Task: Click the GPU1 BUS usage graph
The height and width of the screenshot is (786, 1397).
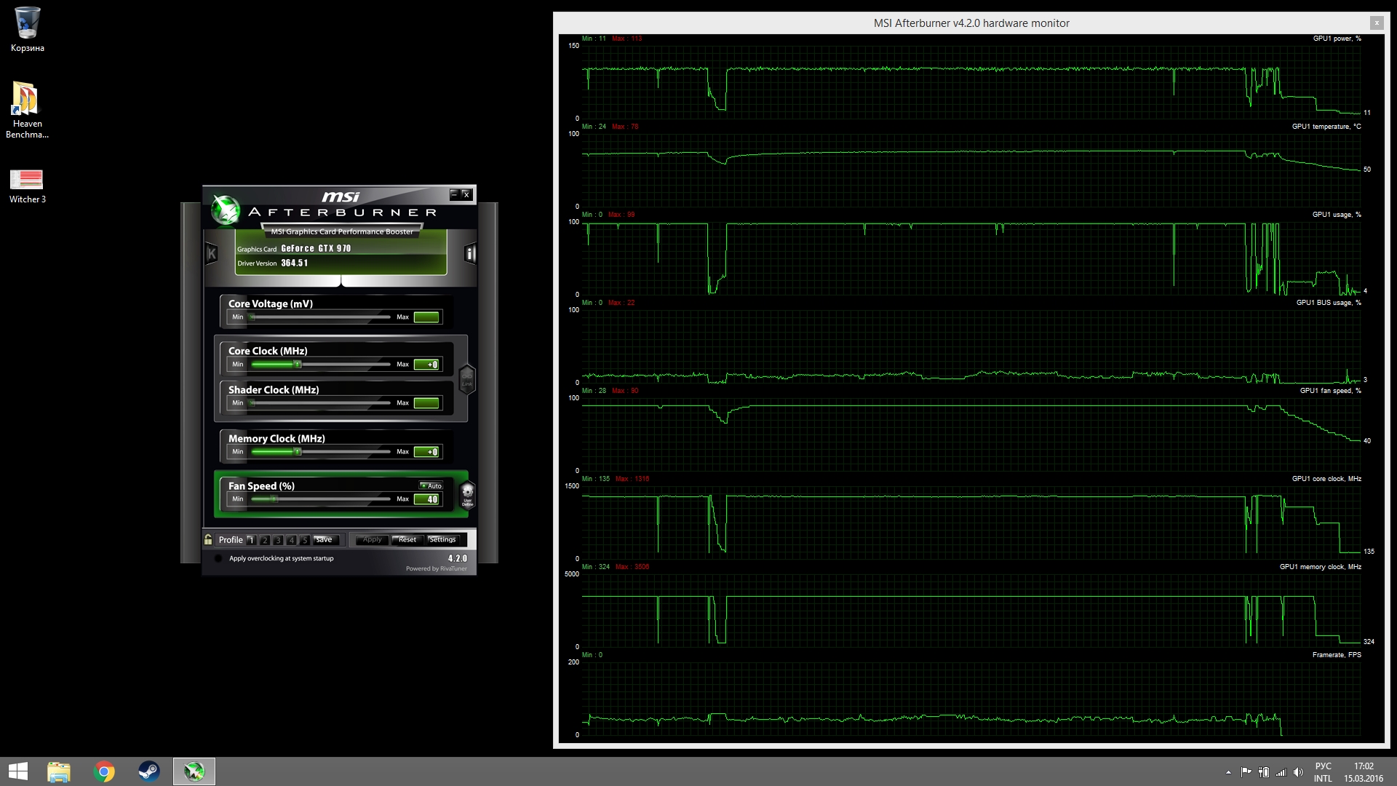Action: 971,346
